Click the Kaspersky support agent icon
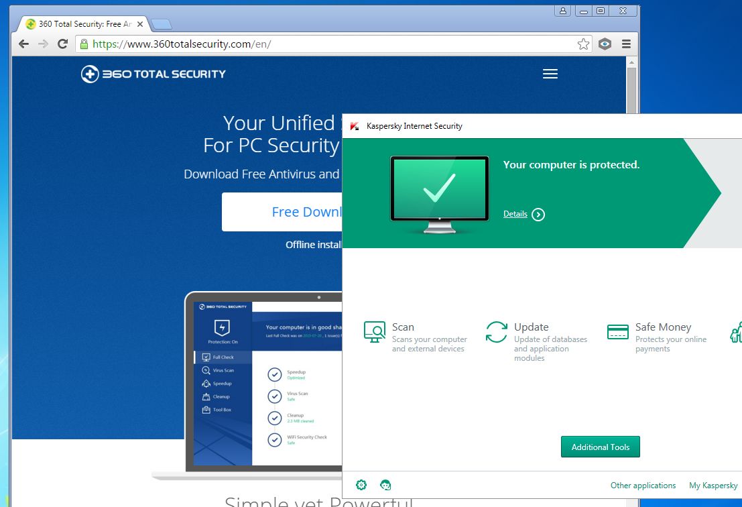This screenshot has height=507, width=742. pos(385,485)
